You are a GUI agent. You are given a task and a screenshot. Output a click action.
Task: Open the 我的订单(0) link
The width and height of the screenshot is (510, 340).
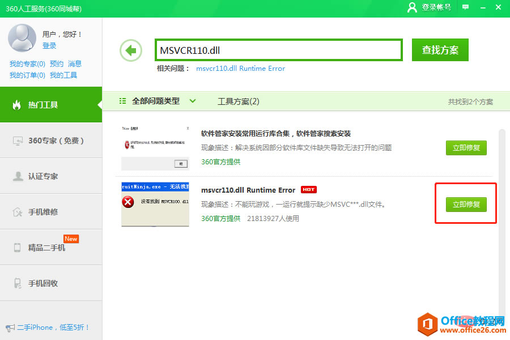click(27, 75)
